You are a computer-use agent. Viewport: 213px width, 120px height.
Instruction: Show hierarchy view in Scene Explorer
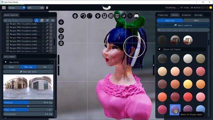[x=36, y=20]
